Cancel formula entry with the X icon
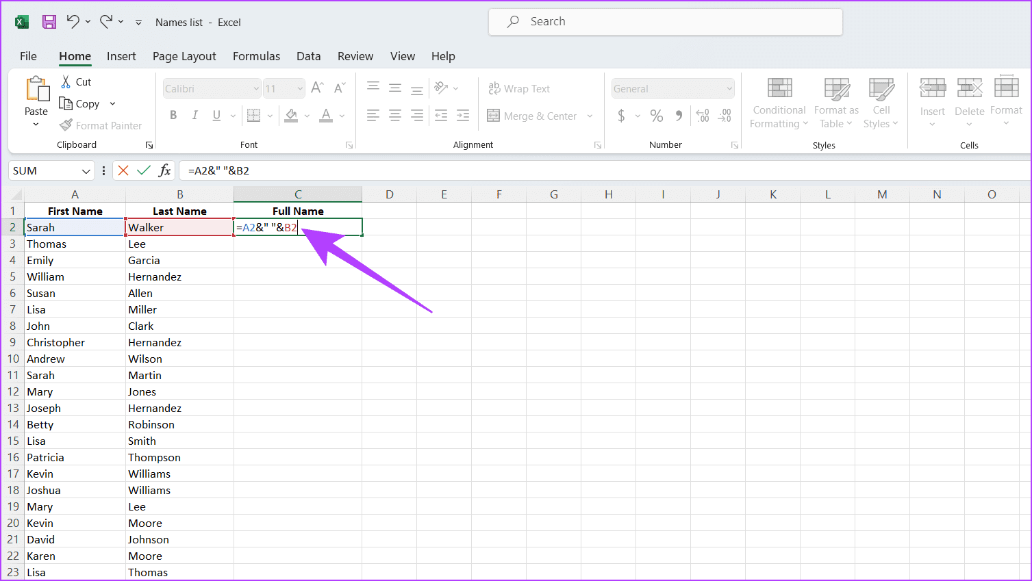The image size is (1032, 581). click(123, 170)
